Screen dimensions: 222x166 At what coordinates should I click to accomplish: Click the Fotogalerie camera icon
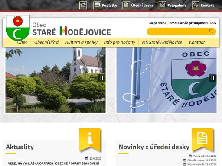click(x=162, y=5)
